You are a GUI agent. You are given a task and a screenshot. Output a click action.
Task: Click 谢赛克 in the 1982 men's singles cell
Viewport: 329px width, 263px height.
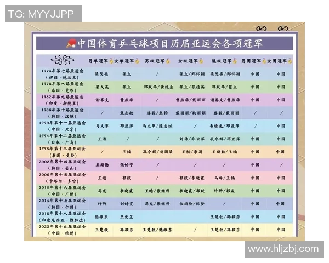(102, 100)
